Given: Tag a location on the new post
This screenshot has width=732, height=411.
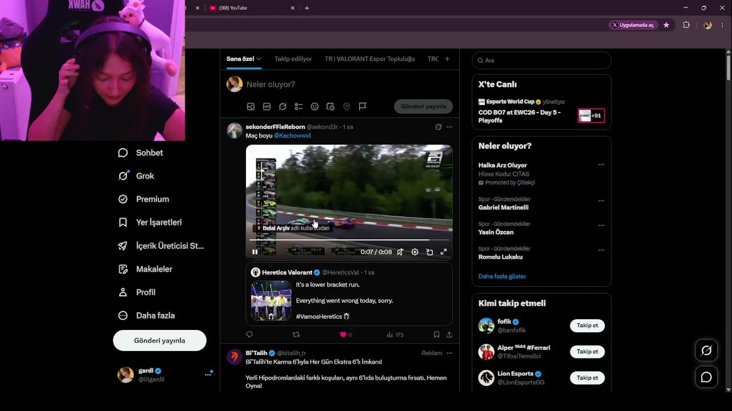Looking at the screenshot, I should tap(347, 107).
